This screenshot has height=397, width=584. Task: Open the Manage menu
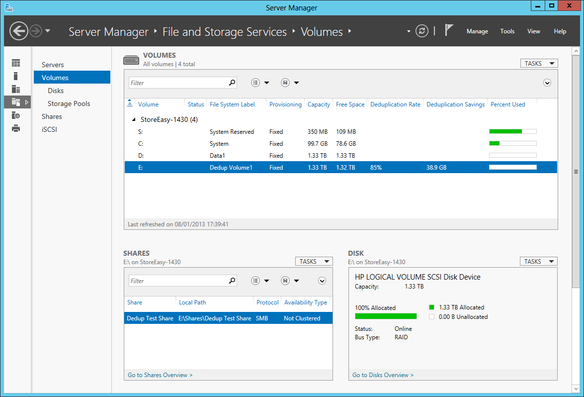[477, 31]
